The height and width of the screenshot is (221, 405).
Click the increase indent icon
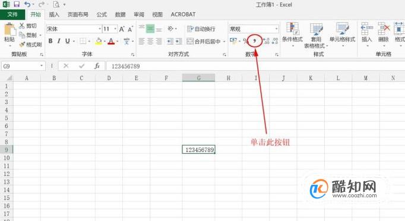pyautogui.click(x=179, y=41)
